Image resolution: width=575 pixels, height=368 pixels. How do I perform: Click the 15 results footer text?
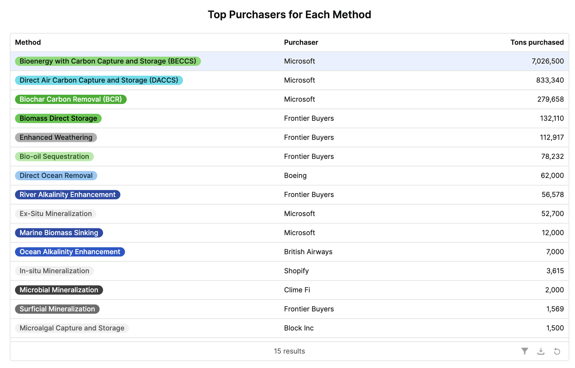point(289,351)
